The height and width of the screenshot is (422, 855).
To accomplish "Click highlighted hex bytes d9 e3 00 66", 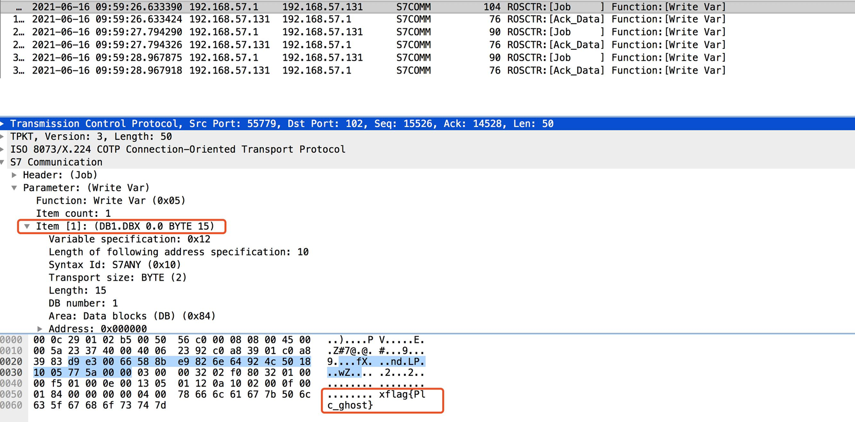I will tap(100, 362).
